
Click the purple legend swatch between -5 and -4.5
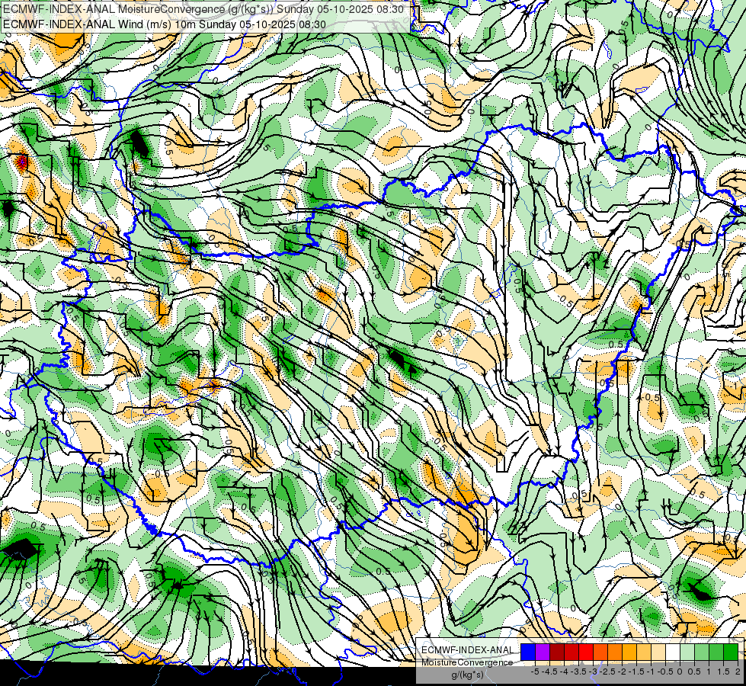click(x=543, y=652)
